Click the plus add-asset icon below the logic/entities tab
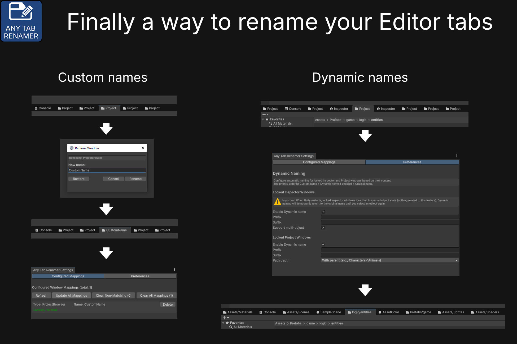 pyautogui.click(x=224, y=318)
